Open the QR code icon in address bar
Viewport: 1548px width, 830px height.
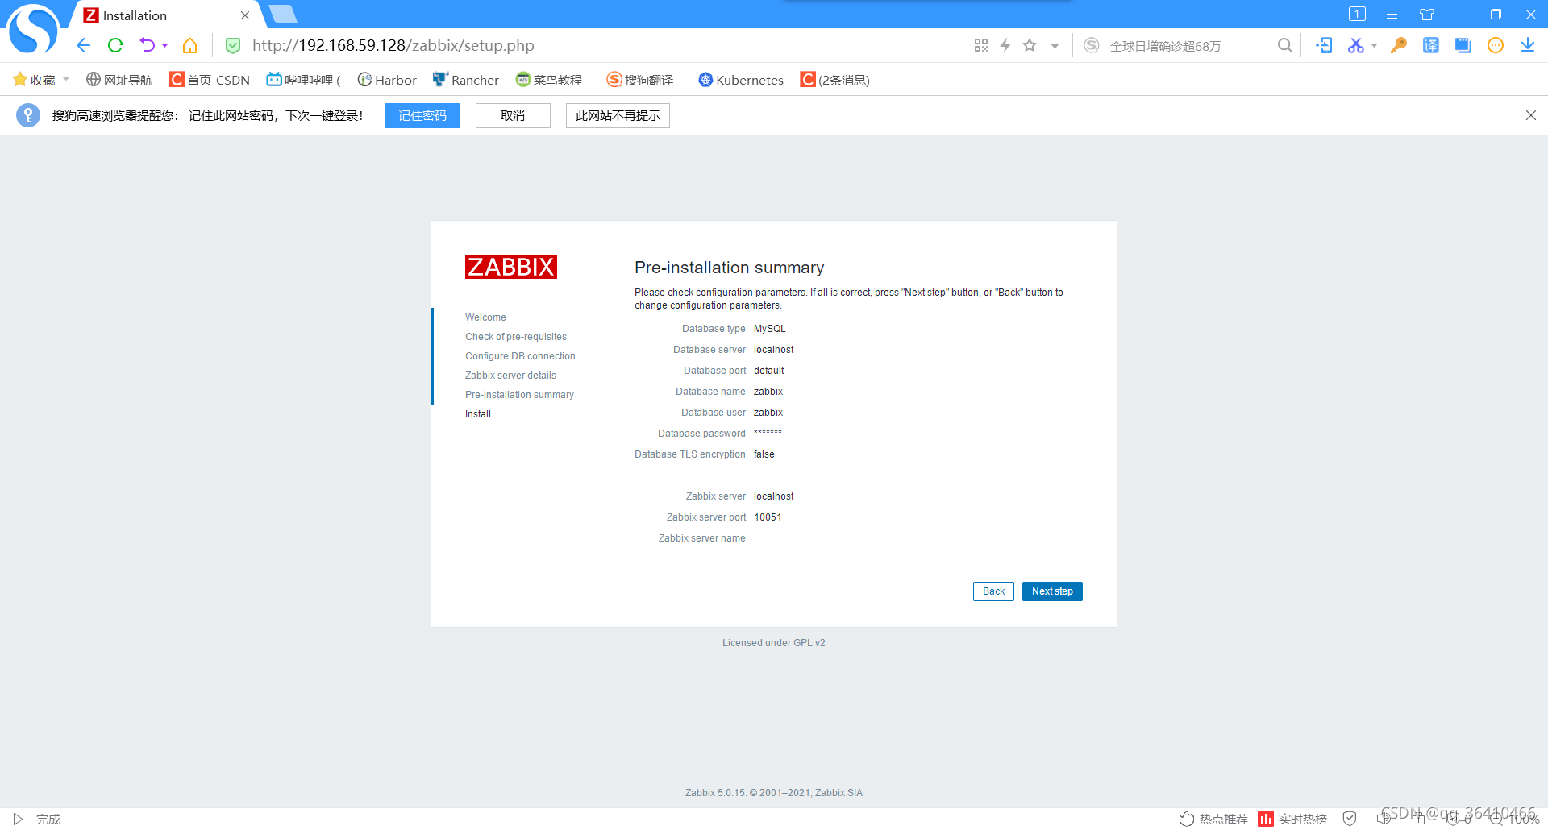pos(981,45)
